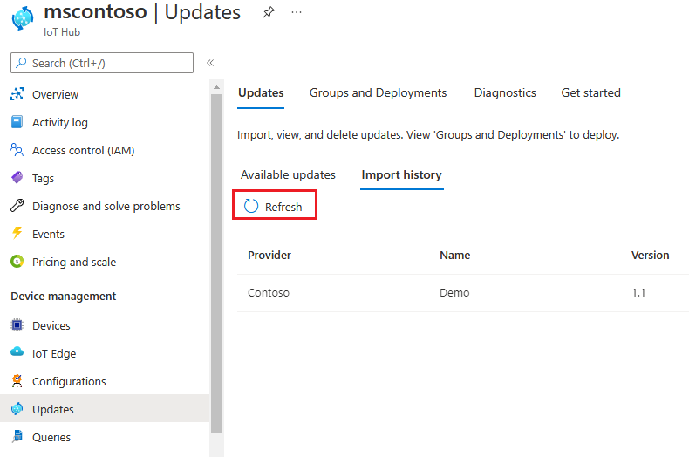Open the more options ellipsis menu

(297, 13)
